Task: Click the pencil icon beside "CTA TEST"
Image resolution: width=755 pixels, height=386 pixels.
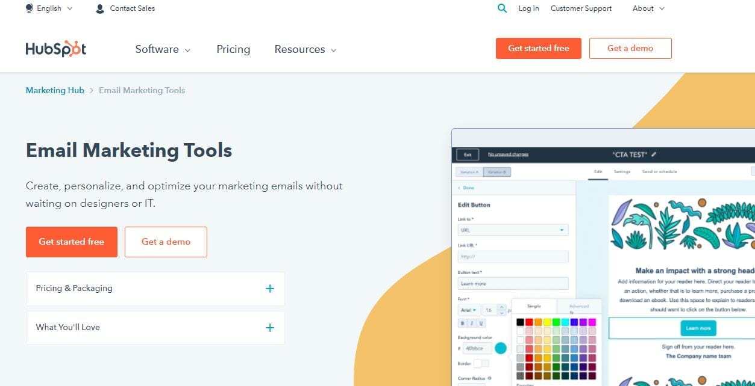Action: point(654,155)
